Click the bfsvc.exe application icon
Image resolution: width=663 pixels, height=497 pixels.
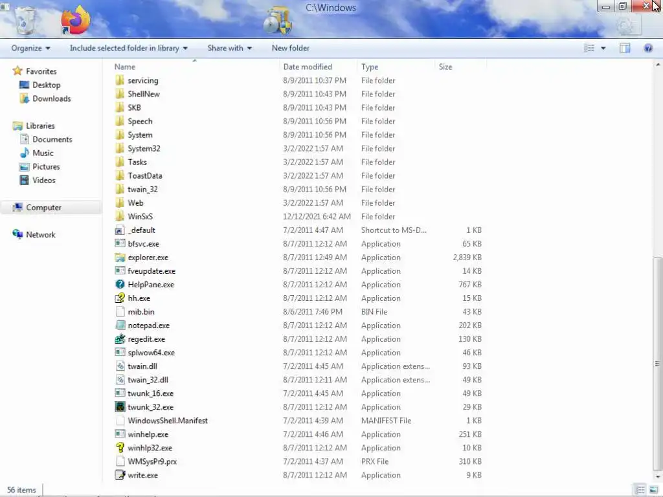[x=120, y=244]
